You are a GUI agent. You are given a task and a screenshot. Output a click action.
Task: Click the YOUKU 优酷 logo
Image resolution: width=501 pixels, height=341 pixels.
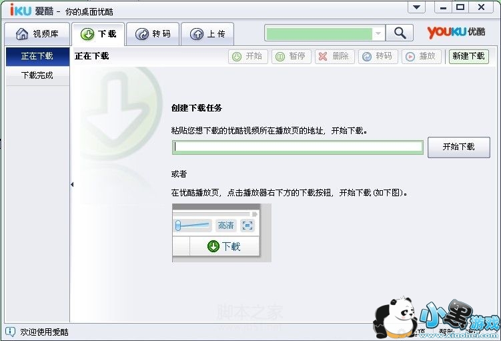[x=456, y=32]
